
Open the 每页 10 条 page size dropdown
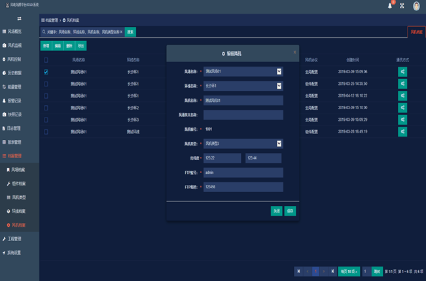pyautogui.click(x=348, y=271)
